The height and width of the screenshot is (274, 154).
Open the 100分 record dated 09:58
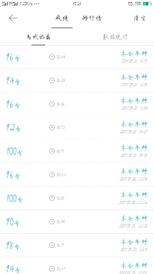77,151
